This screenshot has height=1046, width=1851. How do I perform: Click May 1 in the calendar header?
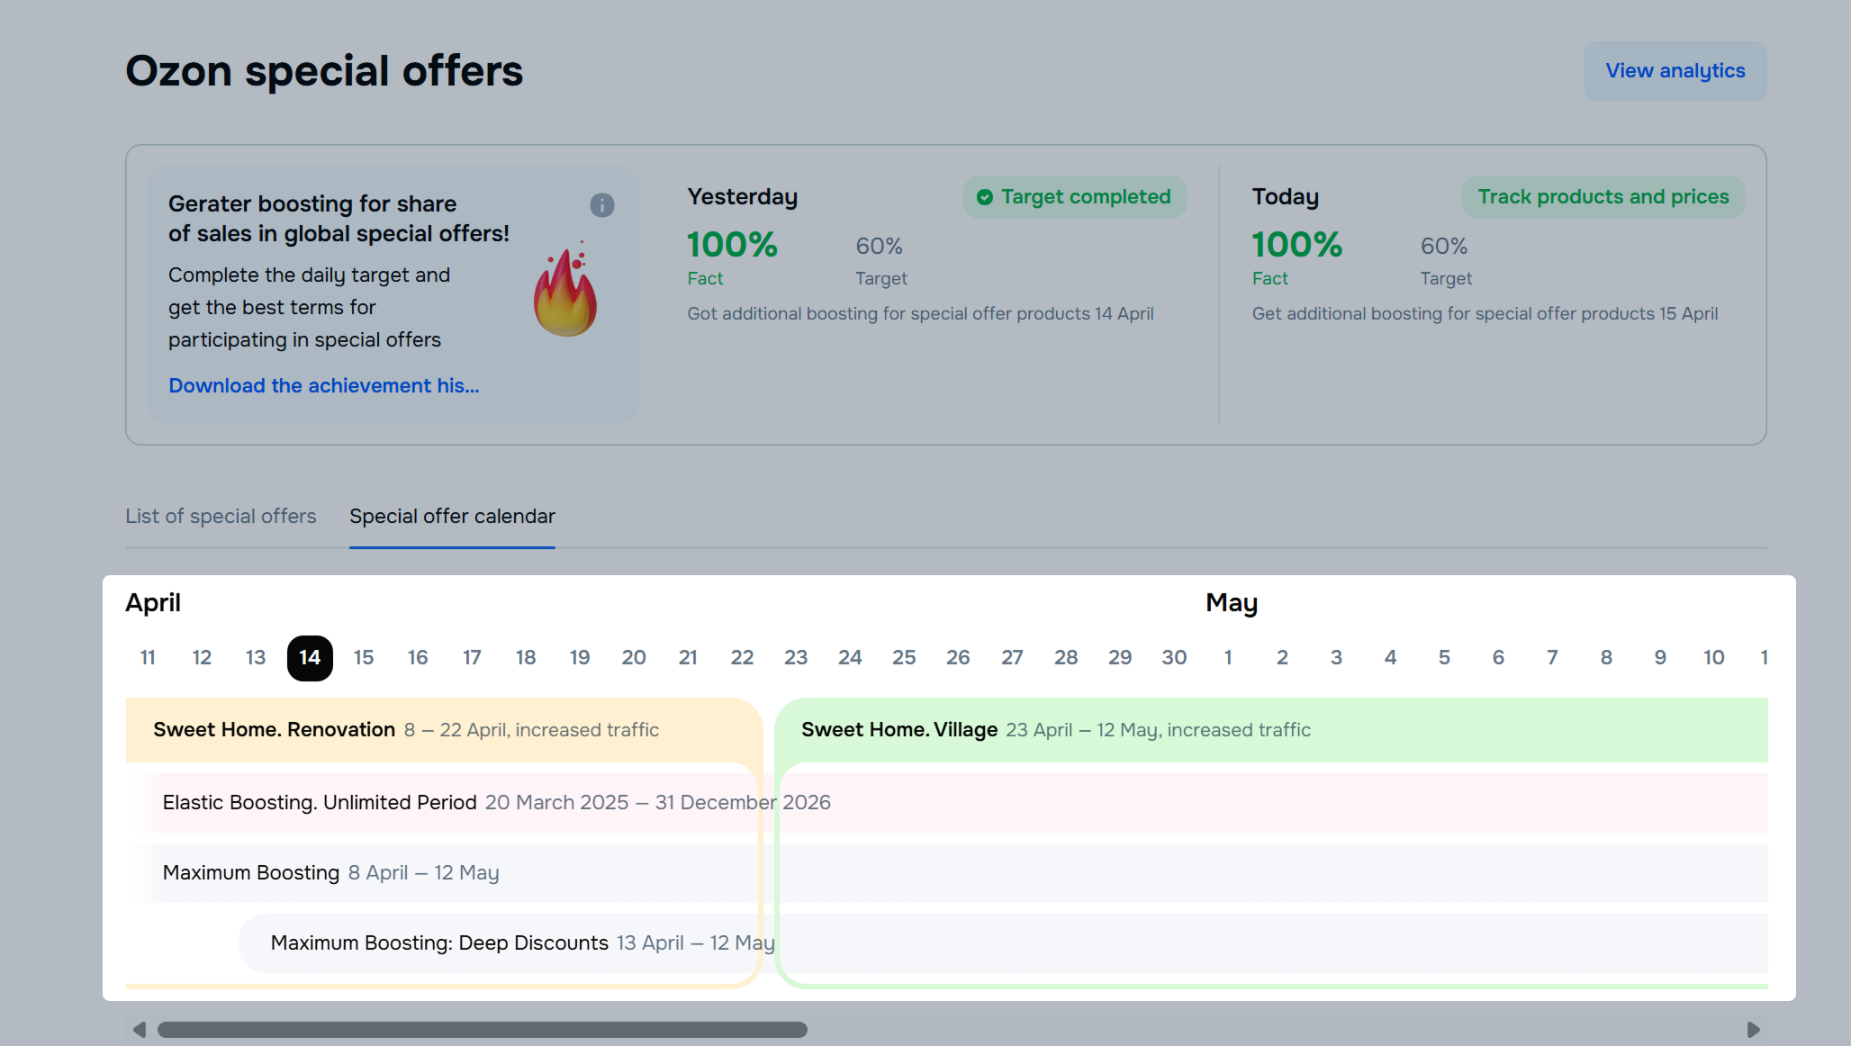(x=1228, y=658)
